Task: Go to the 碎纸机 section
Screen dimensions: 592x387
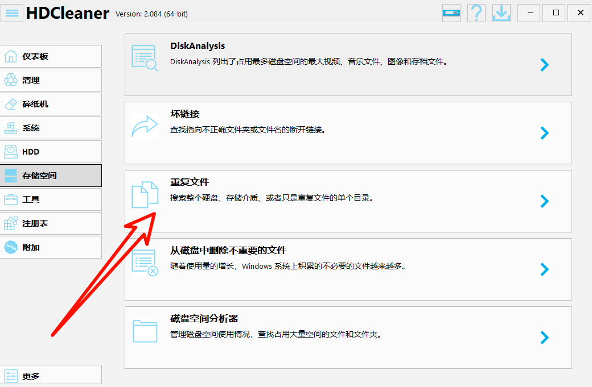Action: (x=51, y=103)
